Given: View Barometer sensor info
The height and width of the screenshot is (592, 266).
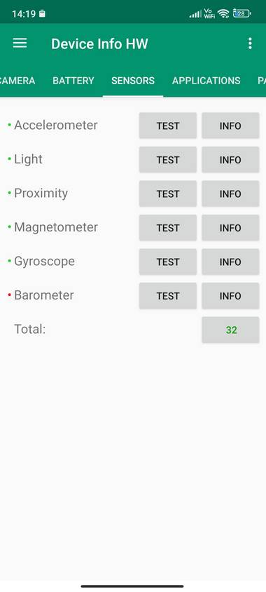Looking at the screenshot, I should coord(230,295).
